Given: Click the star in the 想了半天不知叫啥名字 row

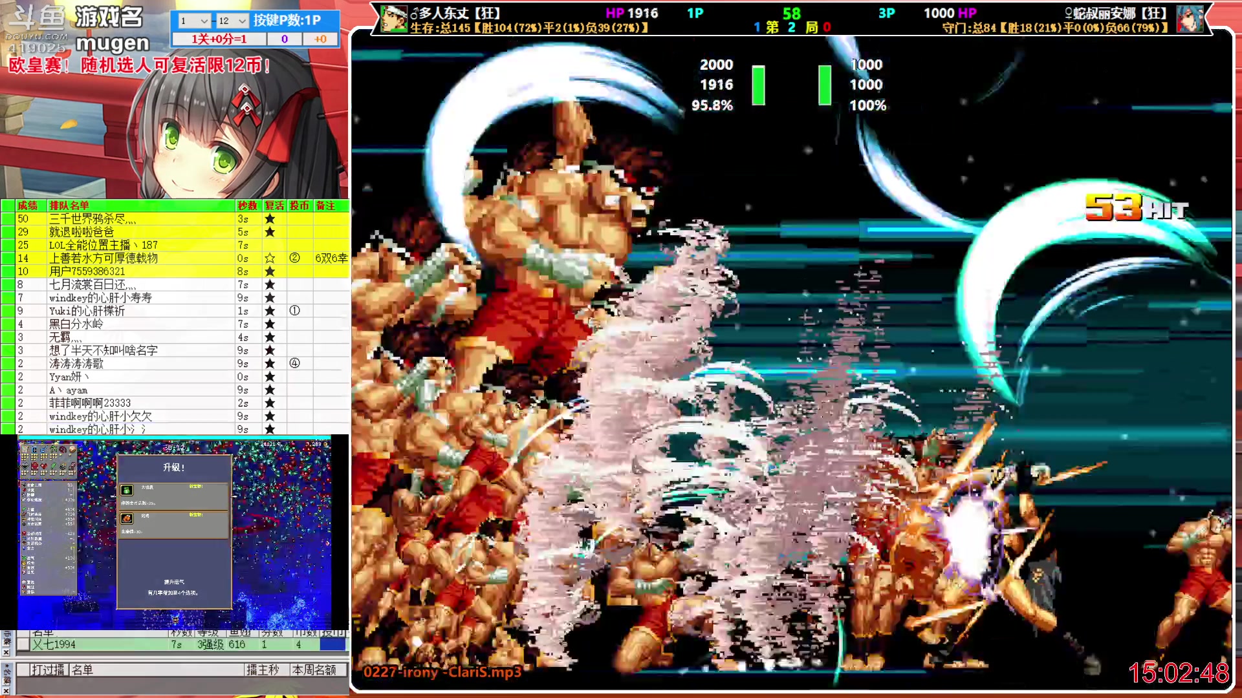Looking at the screenshot, I should 270,350.
